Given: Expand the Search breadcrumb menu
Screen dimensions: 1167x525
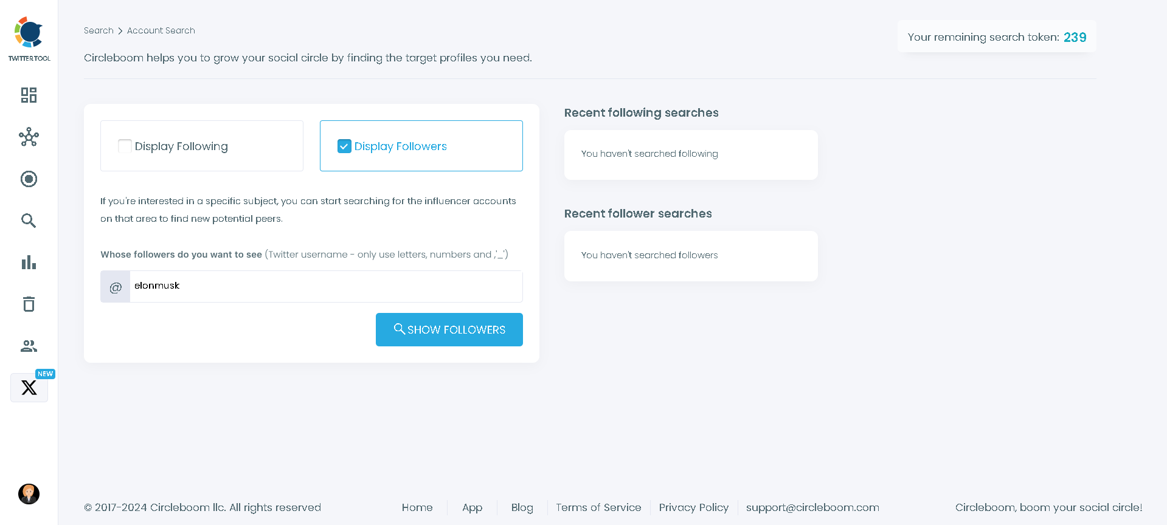Looking at the screenshot, I should tap(98, 30).
